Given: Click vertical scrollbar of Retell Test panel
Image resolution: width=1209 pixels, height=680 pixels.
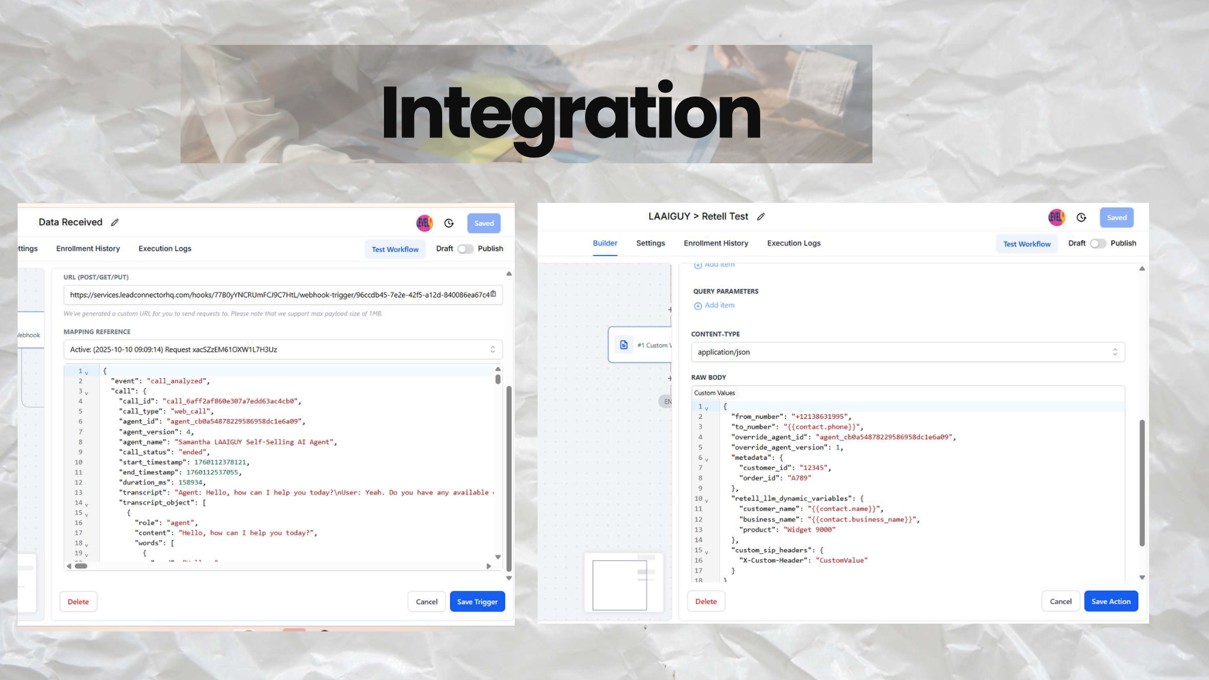Looking at the screenshot, I should pos(1142,483).
